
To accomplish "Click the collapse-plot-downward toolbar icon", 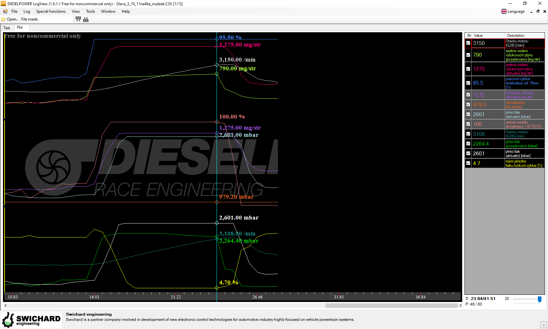I will [x=86, y=19].
